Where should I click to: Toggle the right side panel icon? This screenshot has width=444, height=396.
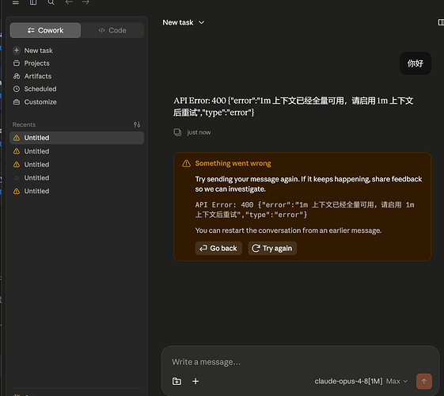(x=441, y=22)
